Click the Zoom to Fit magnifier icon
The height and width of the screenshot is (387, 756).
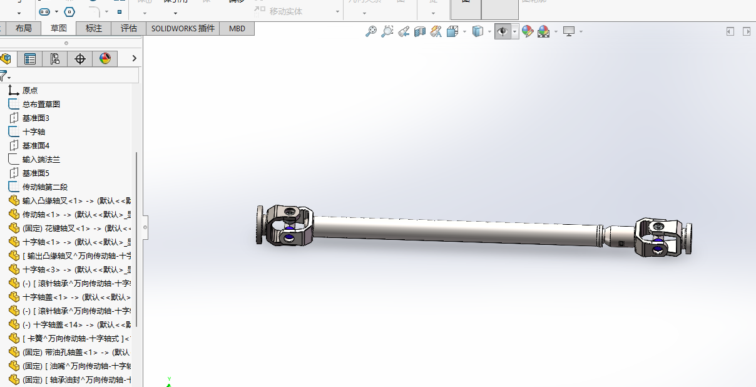(371, 31)
